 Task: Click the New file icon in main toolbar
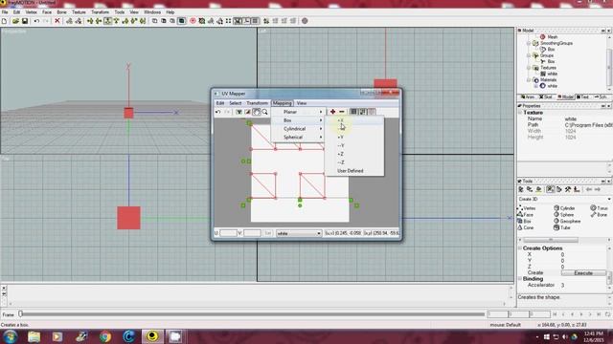pyautogui.click(x=4, y=21)
